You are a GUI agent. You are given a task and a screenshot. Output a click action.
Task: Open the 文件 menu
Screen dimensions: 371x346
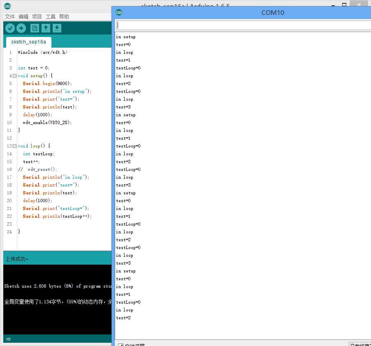[x=10, y=16]
